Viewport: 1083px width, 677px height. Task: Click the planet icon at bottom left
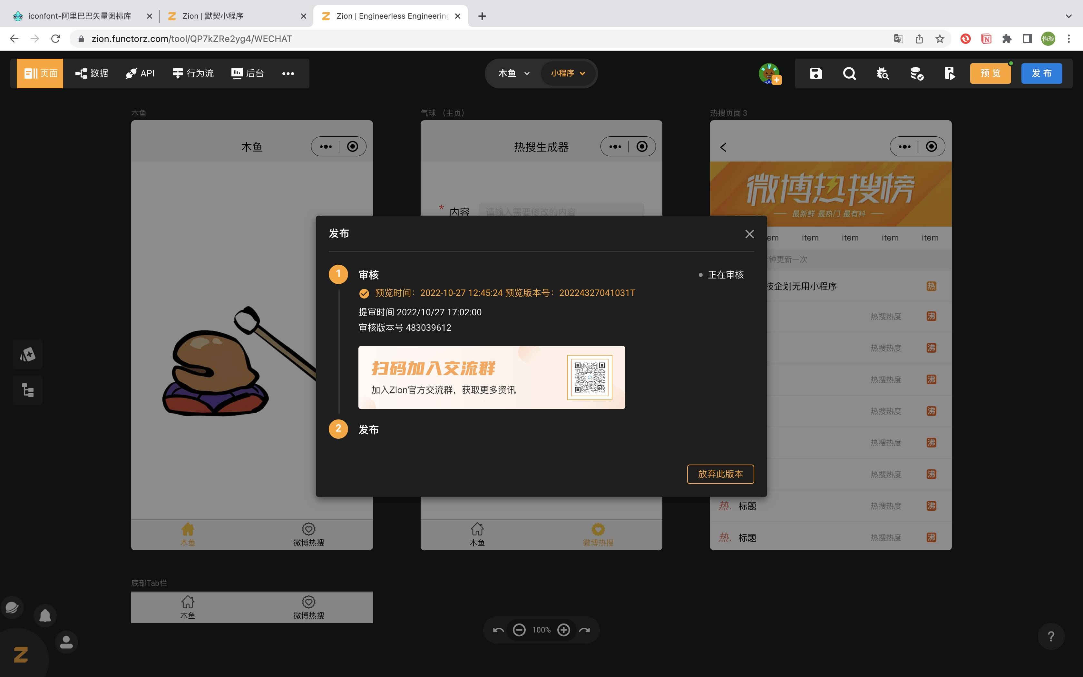[x=12, y=608]
